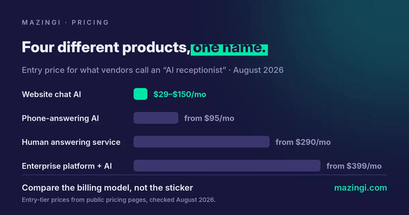409x215 pixels.
Task: Click the Human answering service label
Action: [71, 142]
